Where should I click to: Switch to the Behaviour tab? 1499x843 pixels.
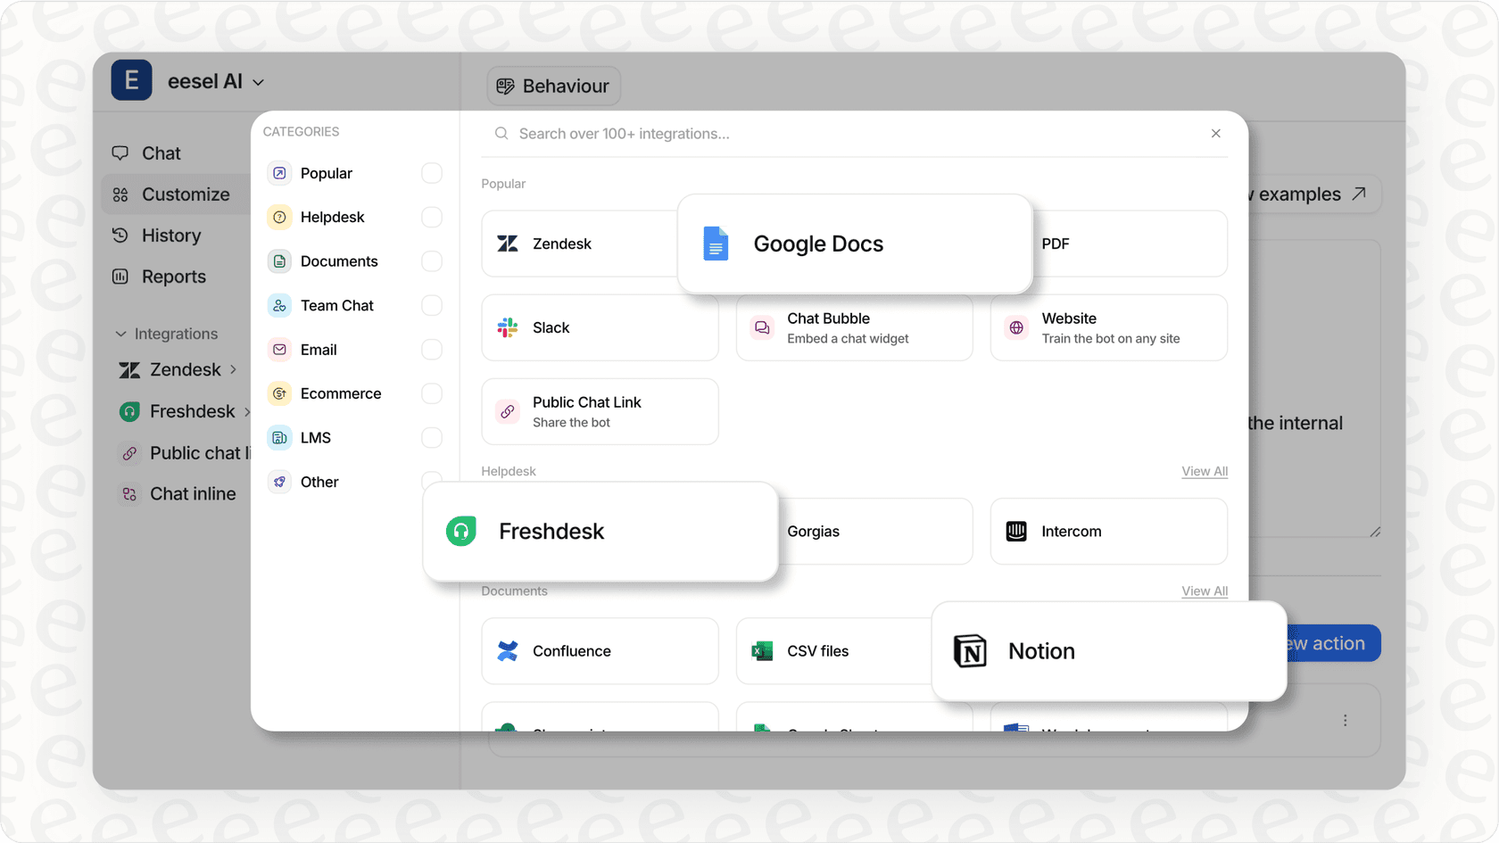point(553,86)
